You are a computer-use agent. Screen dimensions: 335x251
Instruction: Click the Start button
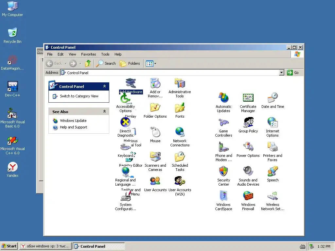click(9, 246)
